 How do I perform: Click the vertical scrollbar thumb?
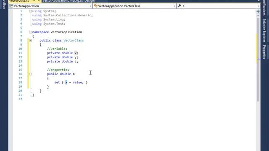point(258,59)
